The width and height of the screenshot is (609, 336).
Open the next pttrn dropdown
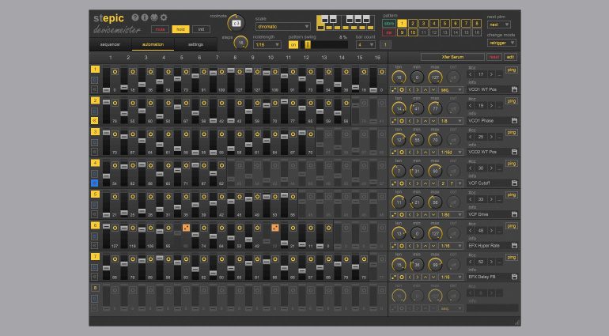click(499, 25)
